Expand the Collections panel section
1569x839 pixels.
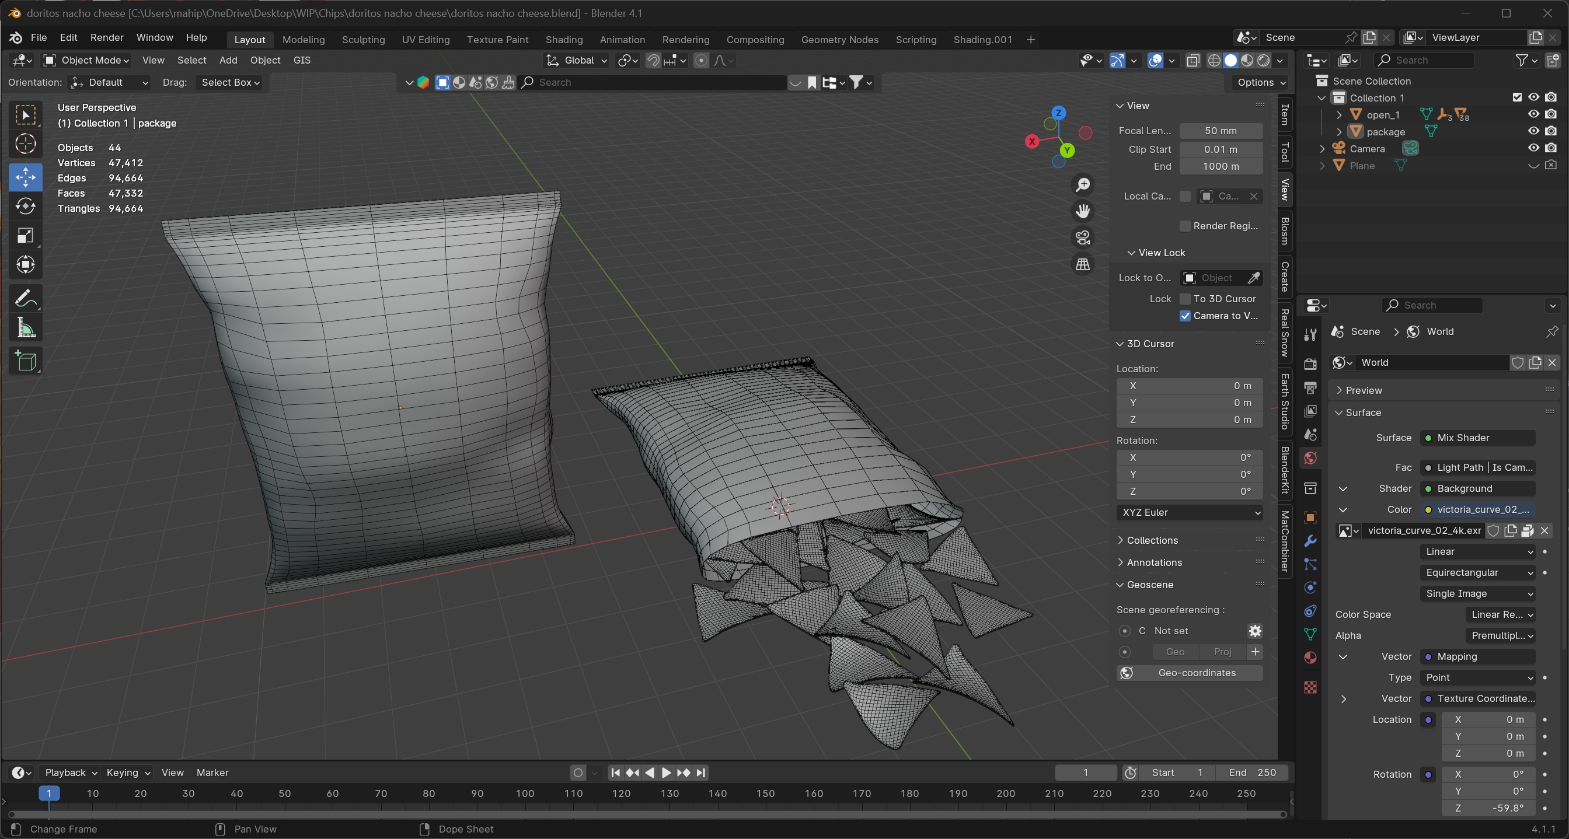tap(1151, 540)
